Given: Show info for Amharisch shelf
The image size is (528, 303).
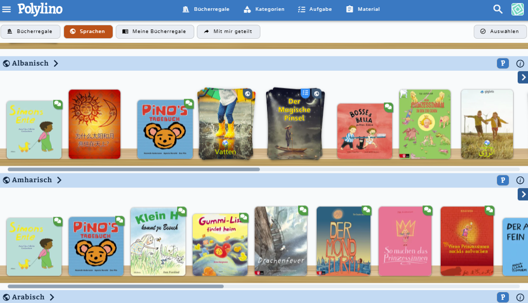Looking at the screenshot, I should coord(520,181).
